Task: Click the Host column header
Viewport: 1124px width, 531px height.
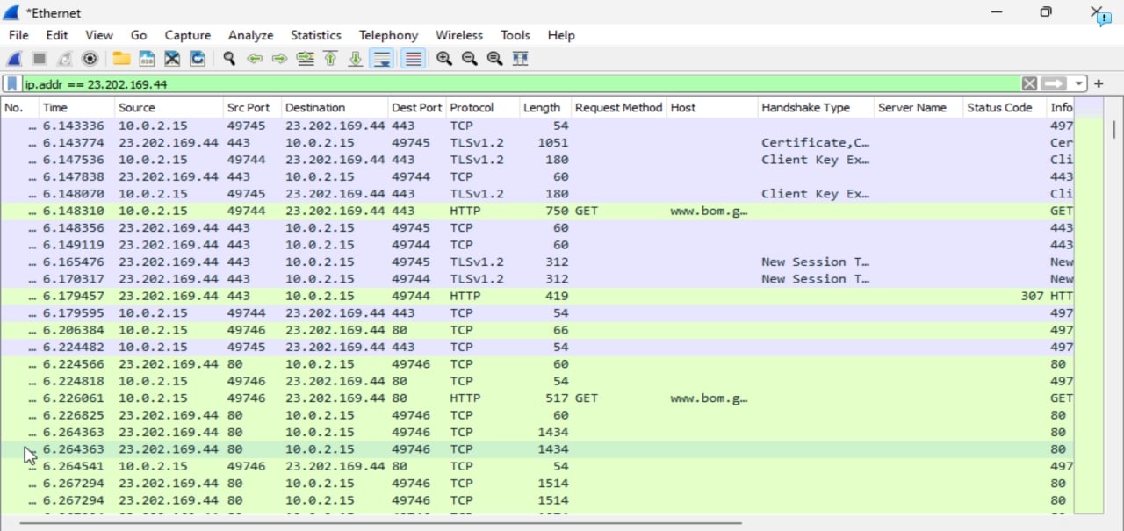Action: point(712,108)
